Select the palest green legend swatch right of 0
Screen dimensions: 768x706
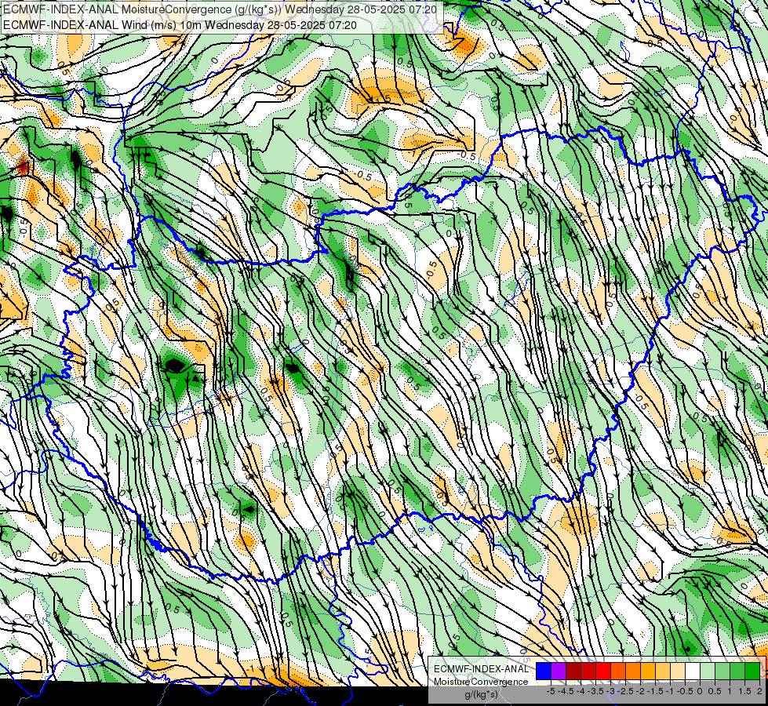coord(708,671)
